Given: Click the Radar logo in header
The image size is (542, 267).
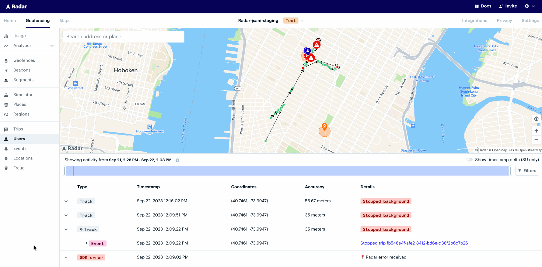Looking at the screenshot, I should tap(16, 6).
